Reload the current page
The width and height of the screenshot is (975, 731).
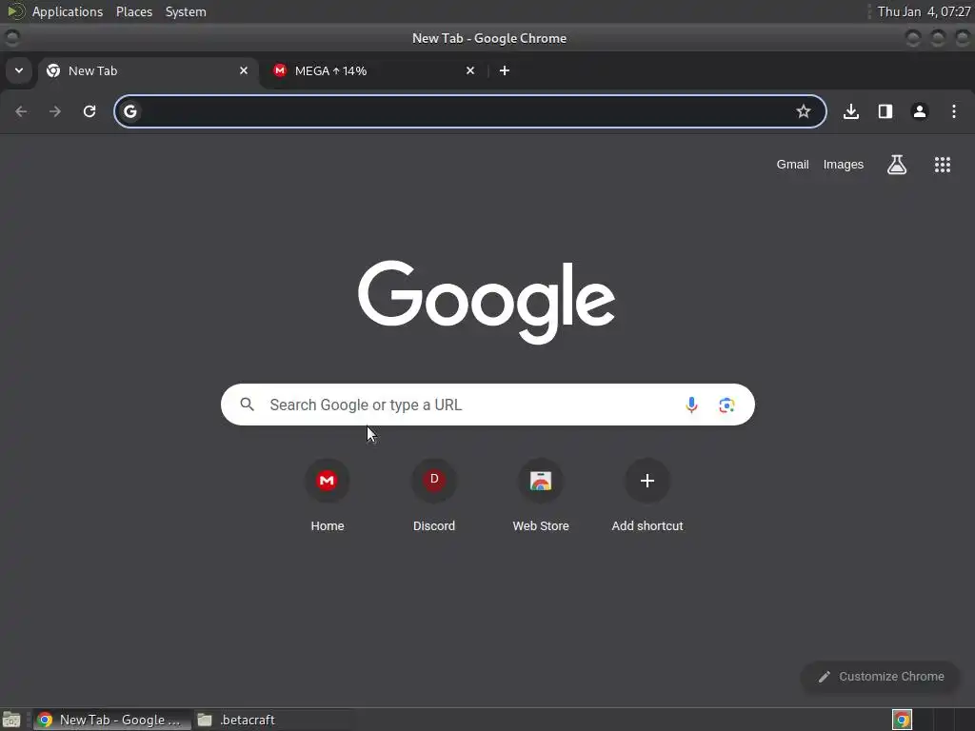pos(90,111)
